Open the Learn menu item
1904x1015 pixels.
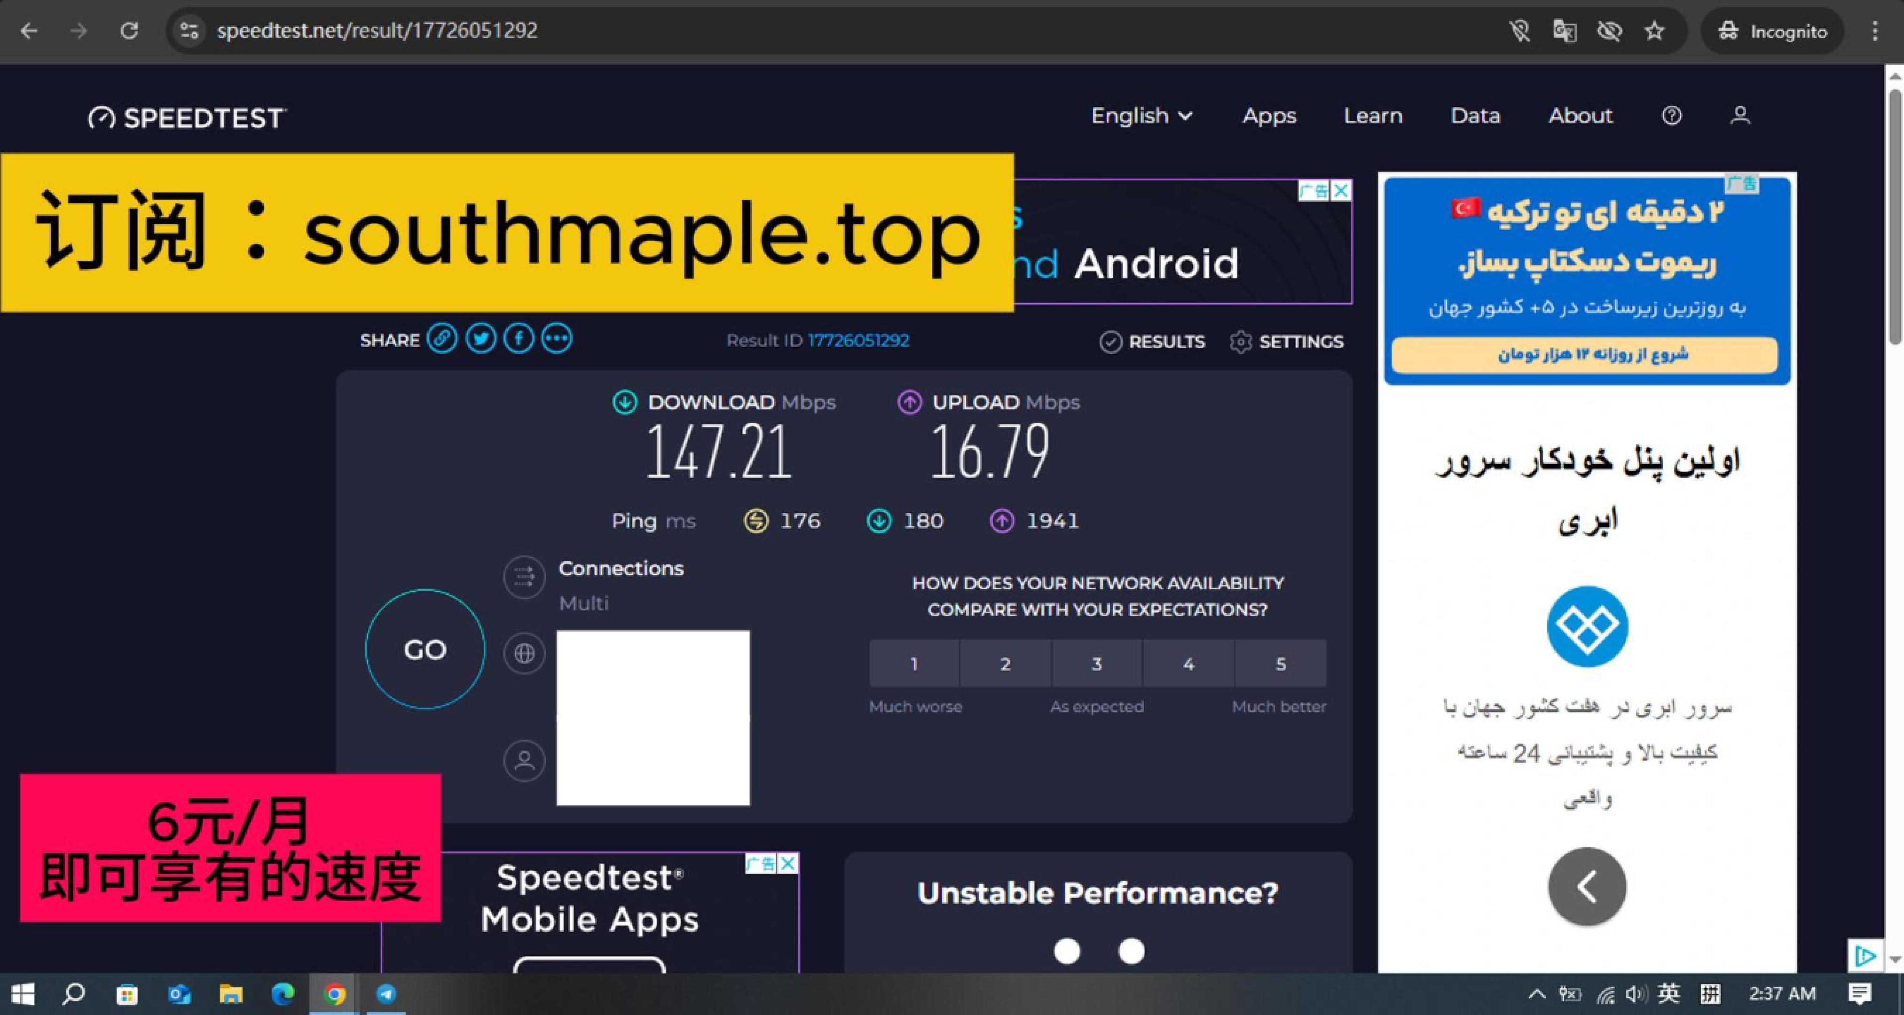(1373, 116)
